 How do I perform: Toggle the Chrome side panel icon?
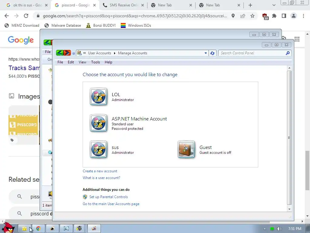284,16
